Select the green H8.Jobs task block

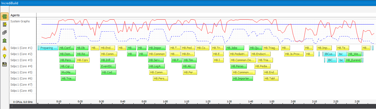click(x=235, y=48)
